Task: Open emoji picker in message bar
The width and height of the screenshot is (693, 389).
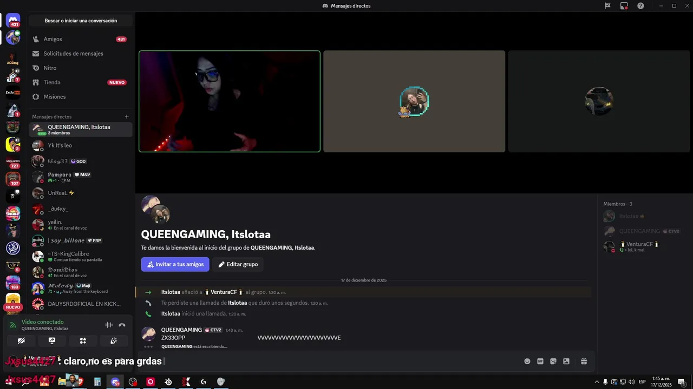Action: (527, 361)
